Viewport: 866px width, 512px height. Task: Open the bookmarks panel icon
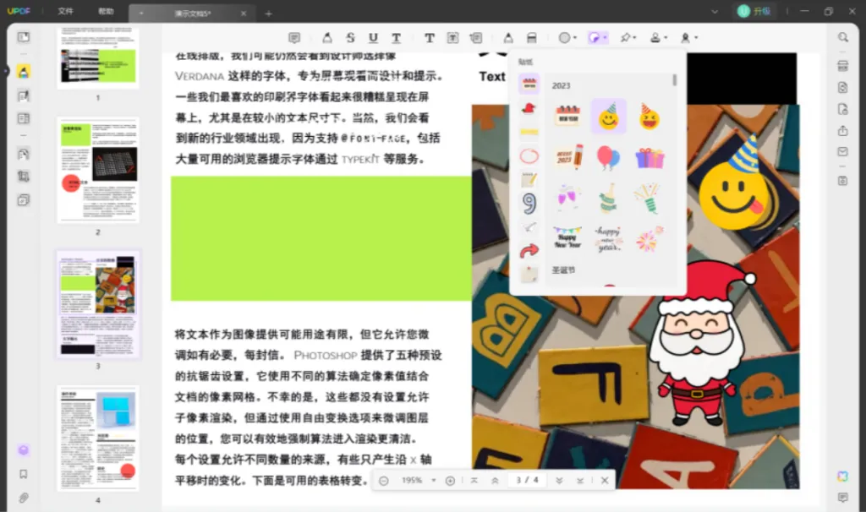click(23, 474)
